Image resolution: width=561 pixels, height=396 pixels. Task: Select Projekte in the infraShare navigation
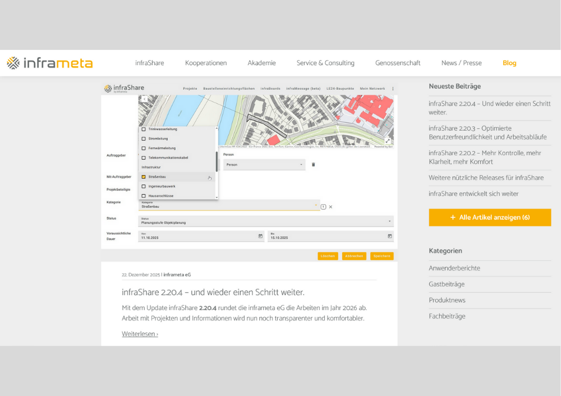pos(191,89)
